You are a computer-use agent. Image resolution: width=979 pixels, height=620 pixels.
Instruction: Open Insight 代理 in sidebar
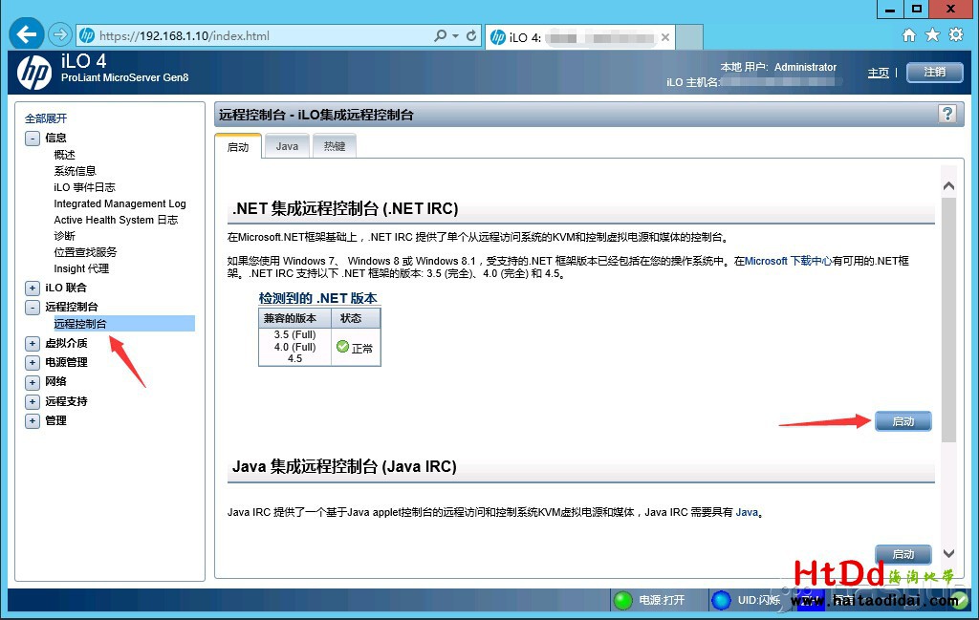tap(81, 268)
